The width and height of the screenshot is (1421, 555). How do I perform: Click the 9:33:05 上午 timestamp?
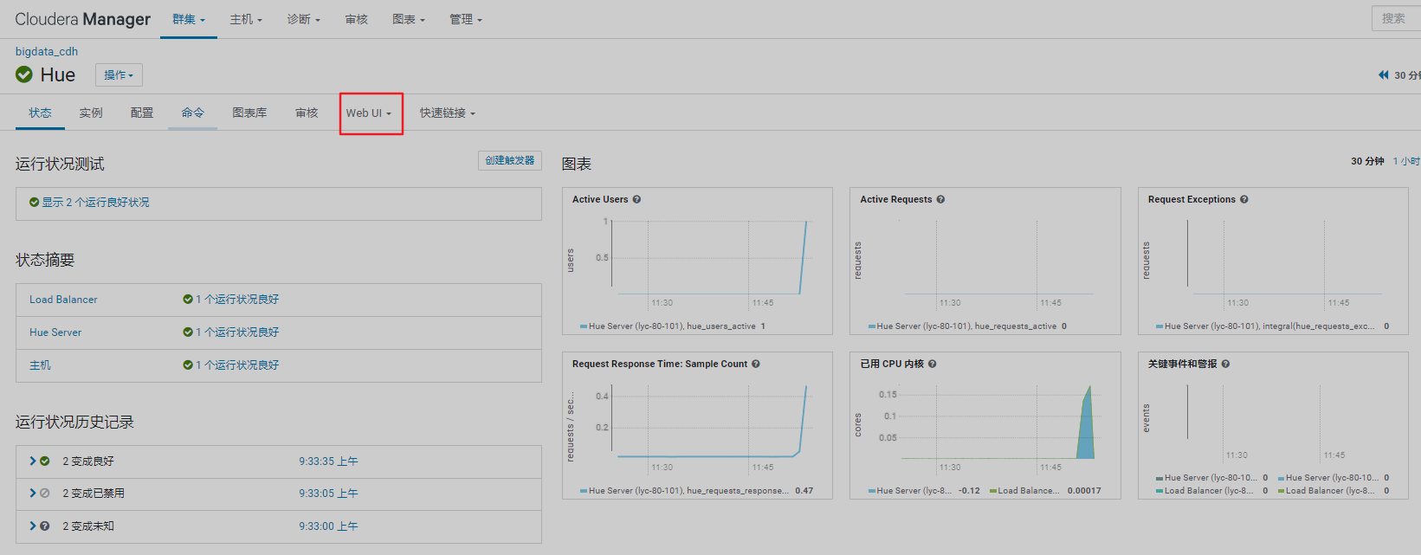(328, 494)
